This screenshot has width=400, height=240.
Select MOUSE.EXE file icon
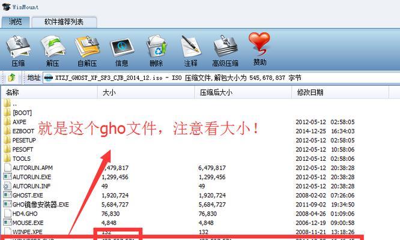pyautogui.click(x=7, y=223)
